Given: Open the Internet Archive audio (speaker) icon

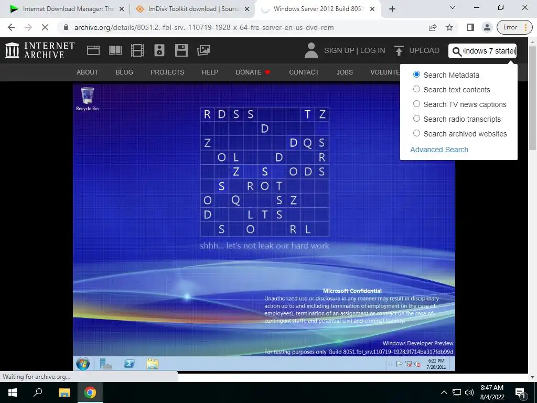Looking at the screenshot, I should coord(159,50).
